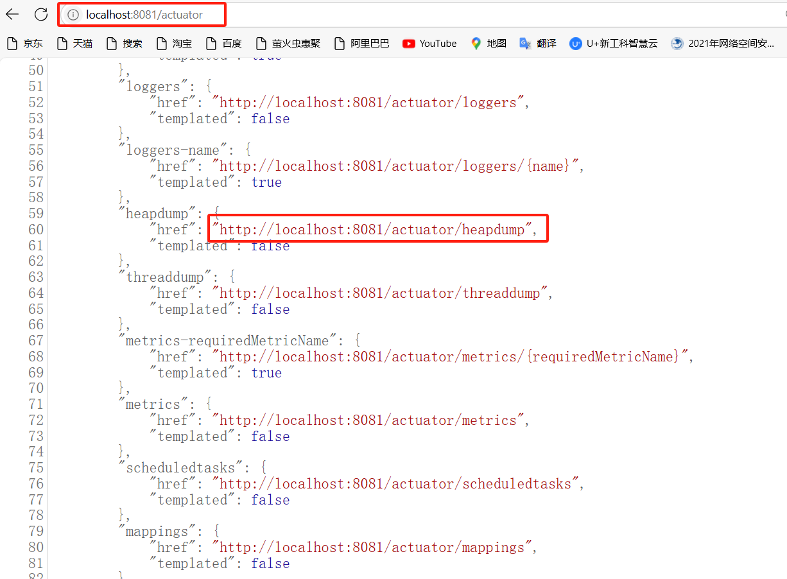This screenshot has height=579, width=787.
Task: Click the site info icon in address bar
Action: (x=73, y=14)
